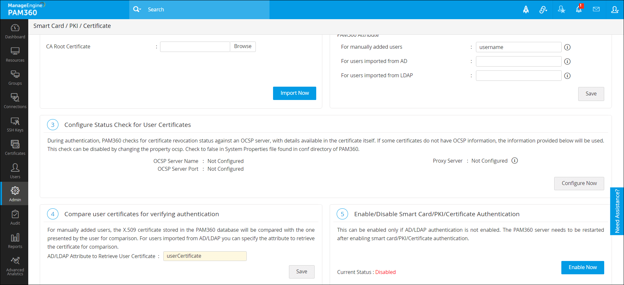Open Advanced Analytics in sidebar
This screenshot has width=624, height=285.
[15, 266]
